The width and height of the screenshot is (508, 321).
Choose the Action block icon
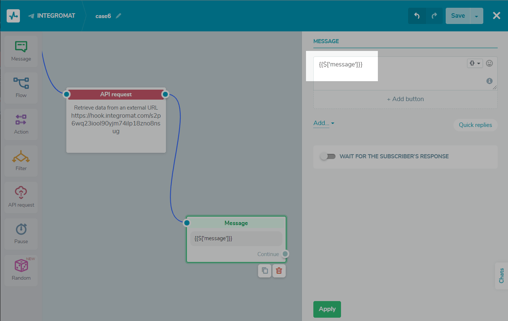(x=21, y=124)
